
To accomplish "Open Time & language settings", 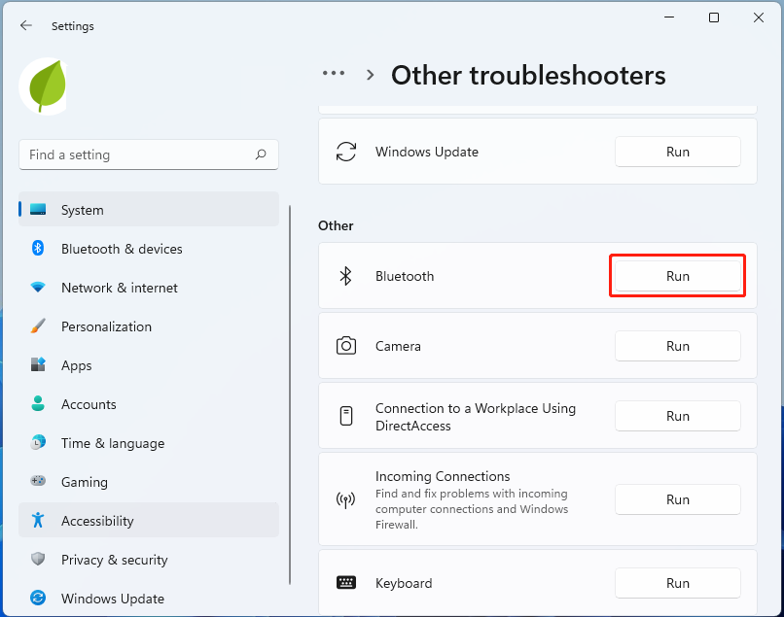I will (x=149, y=443).
